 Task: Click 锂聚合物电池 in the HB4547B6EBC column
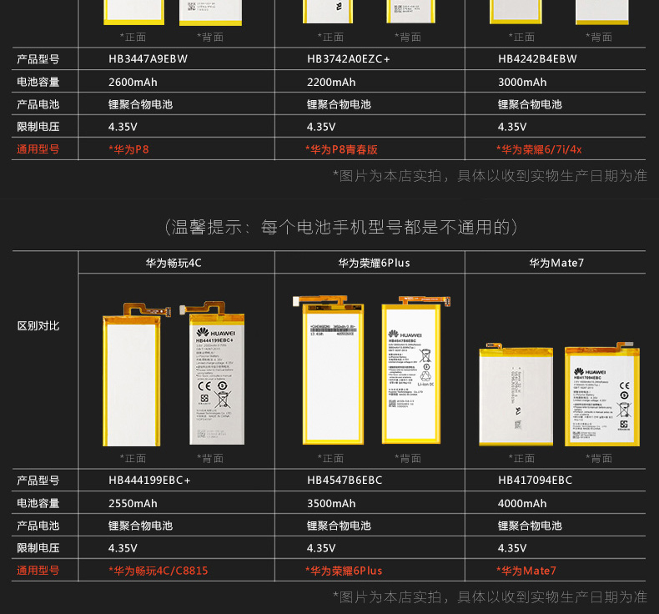[339, 526]
